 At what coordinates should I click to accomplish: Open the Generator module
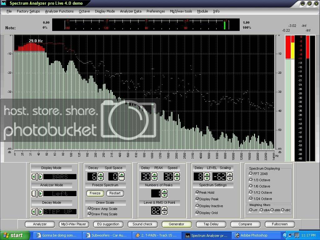click(x=177, y=224)
